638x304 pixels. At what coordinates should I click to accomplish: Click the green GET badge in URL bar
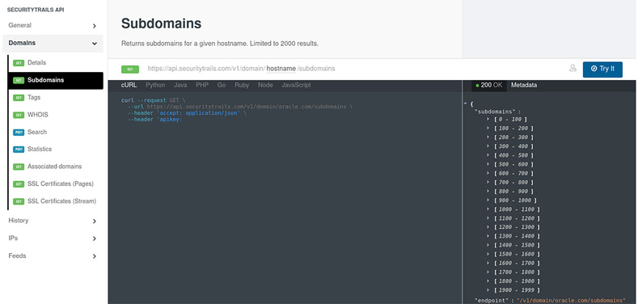coord(130,70)
